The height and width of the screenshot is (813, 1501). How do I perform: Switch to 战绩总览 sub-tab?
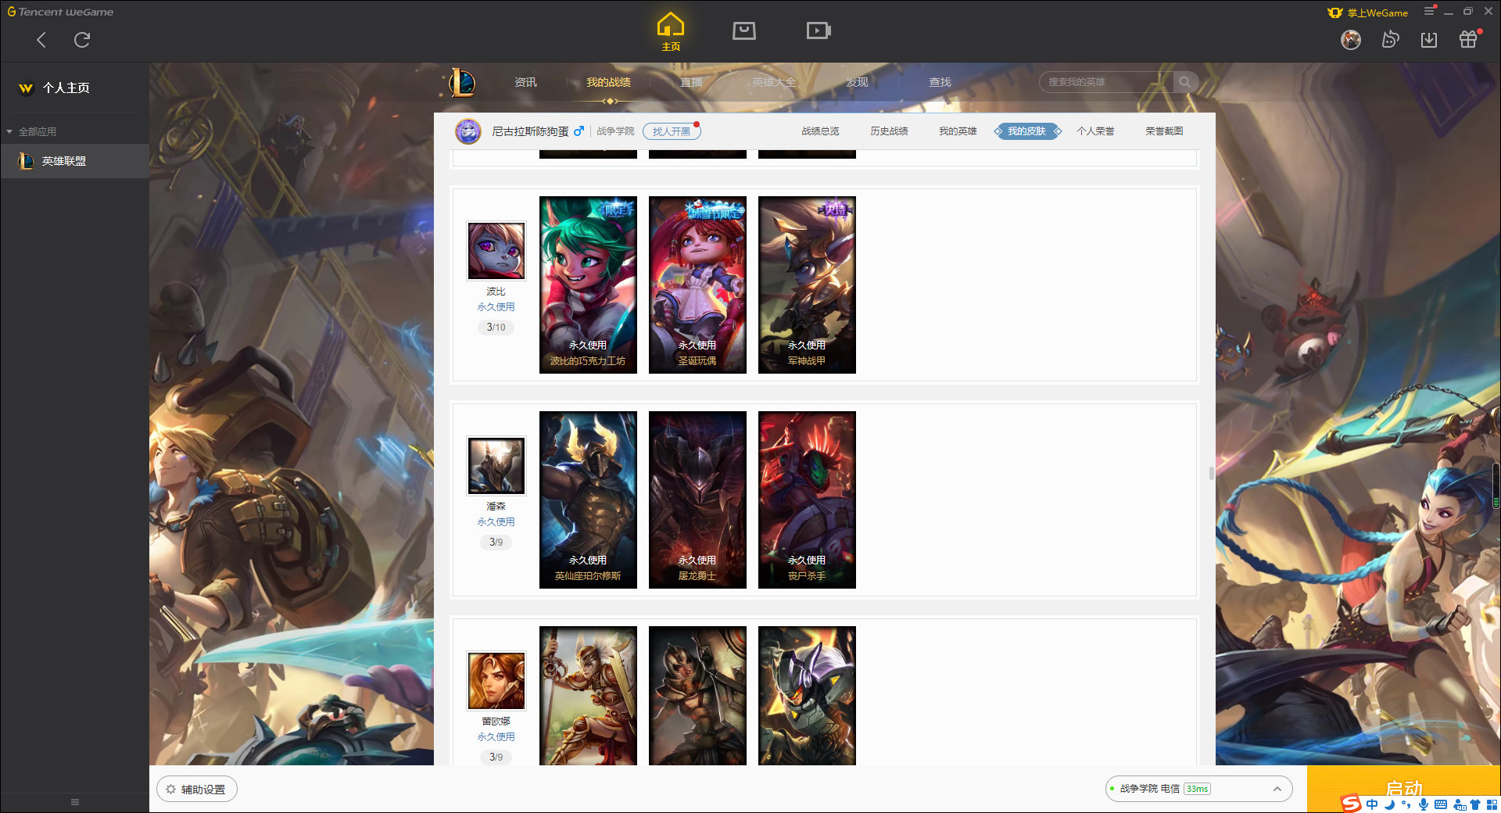pyautogui.click(x=820, y=131)
